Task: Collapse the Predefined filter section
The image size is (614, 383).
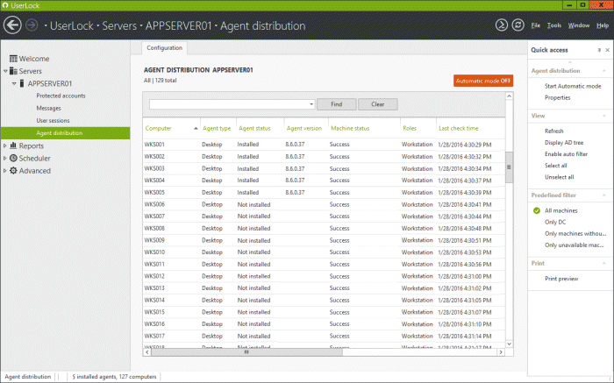Action: point(604,195)
